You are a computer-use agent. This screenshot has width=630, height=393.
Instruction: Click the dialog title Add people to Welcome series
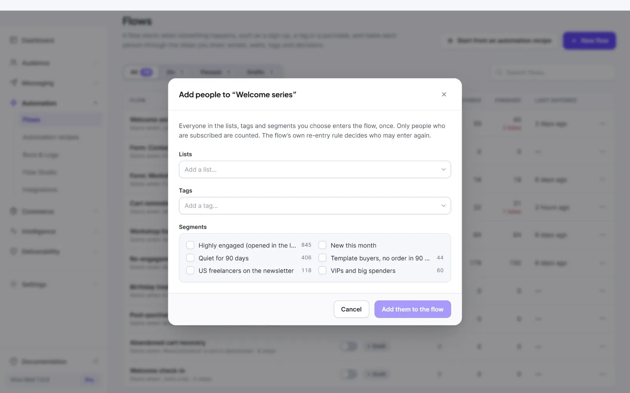click(x=237, y=95)
